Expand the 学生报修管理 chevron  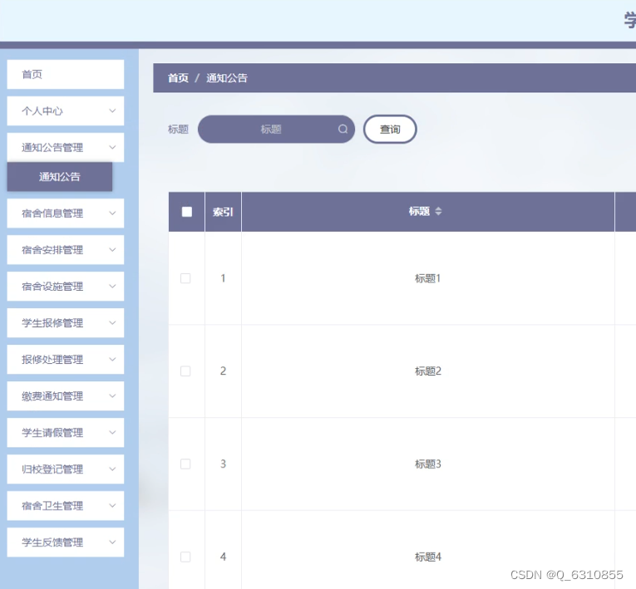click(x=112, y=322)
